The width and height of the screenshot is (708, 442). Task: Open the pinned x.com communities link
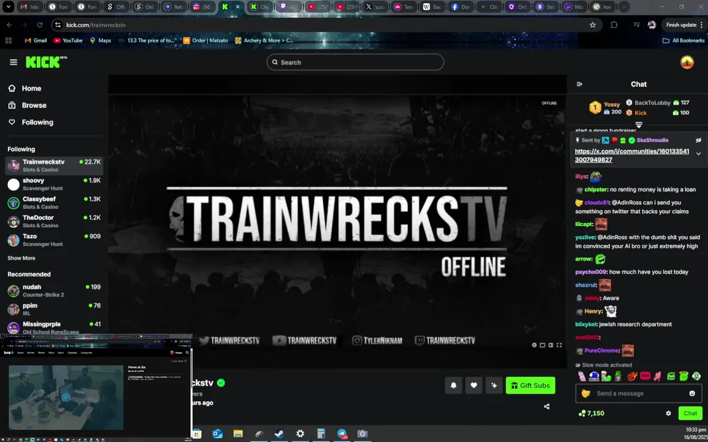[x=632, y=155]
